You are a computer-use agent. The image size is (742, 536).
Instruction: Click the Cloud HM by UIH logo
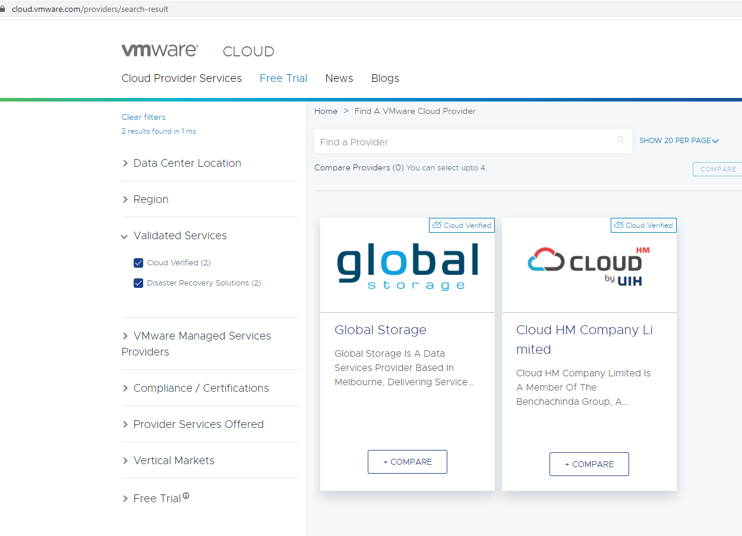coord(589,266)
